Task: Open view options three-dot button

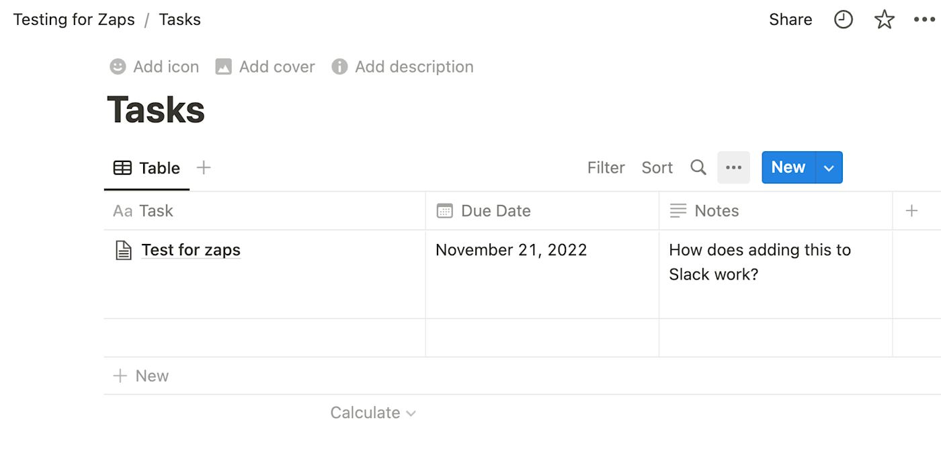Action: (x=733, y=167)
